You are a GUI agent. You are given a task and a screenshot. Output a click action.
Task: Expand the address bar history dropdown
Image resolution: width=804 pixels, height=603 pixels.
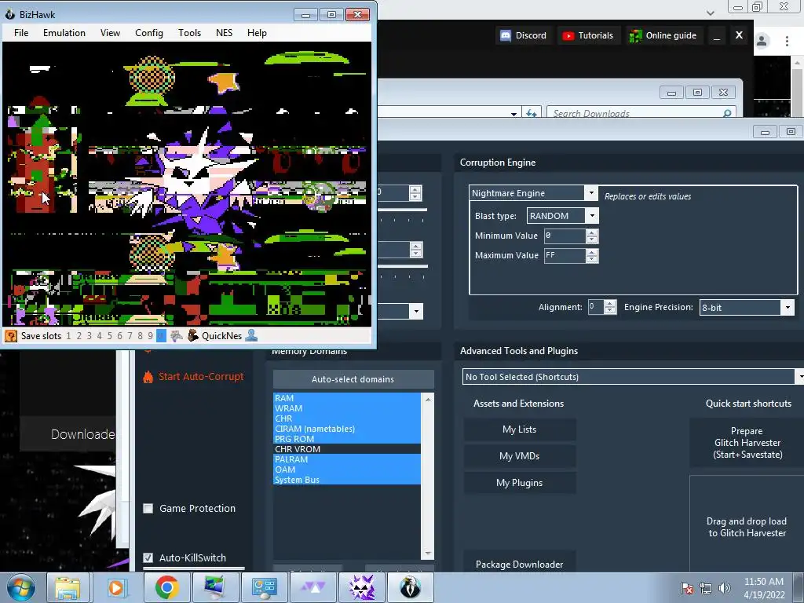513,114
